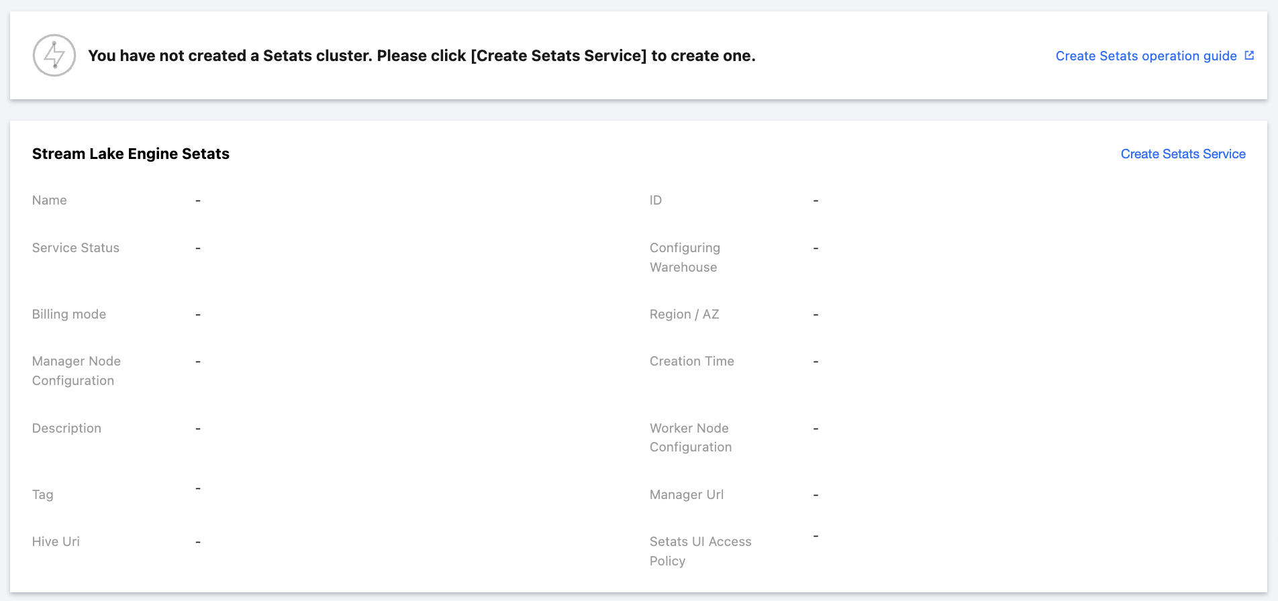Click the Hive Uri label

(x=56, y=542)
